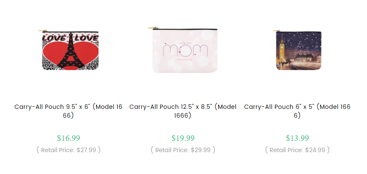The image size is (367, 174).
Task: Click the $19.99 price
Action: click(183, 138)
